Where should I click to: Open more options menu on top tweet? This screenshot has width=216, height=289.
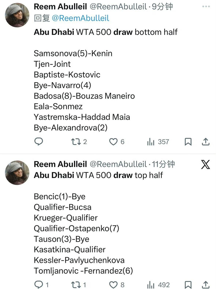[206, 7]
